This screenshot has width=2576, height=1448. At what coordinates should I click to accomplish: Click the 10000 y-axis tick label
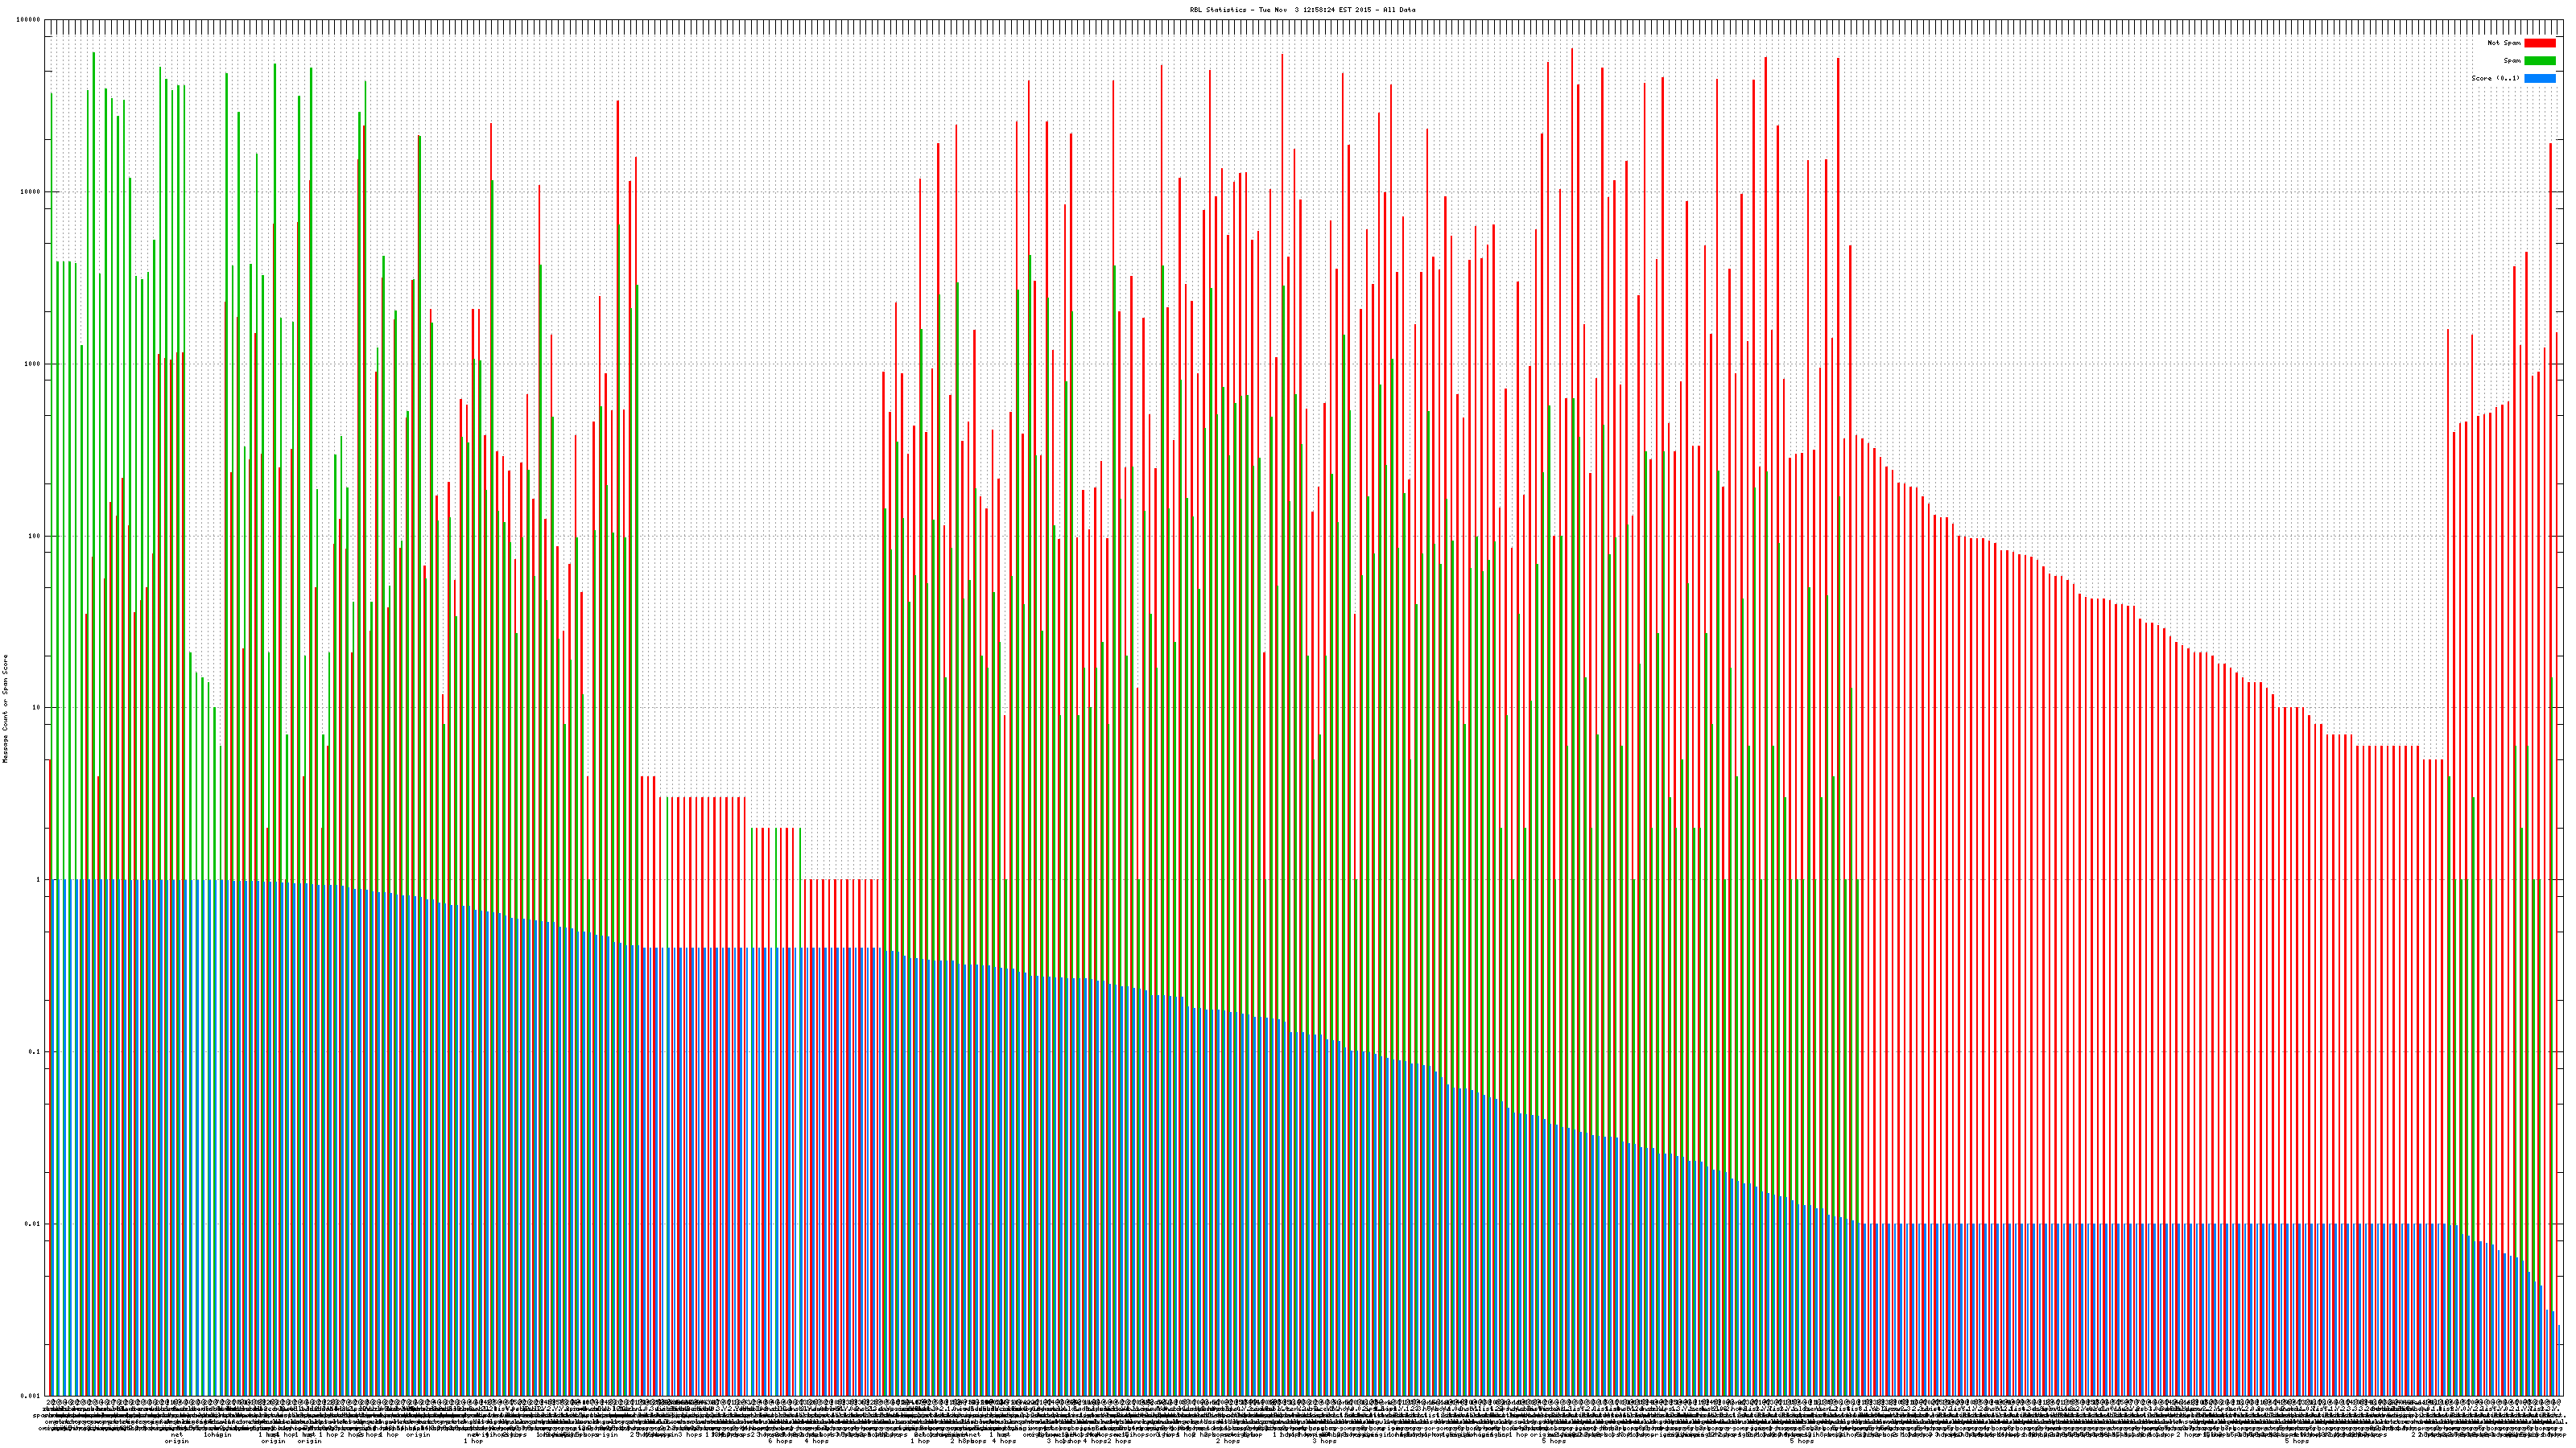click(31, 192)
